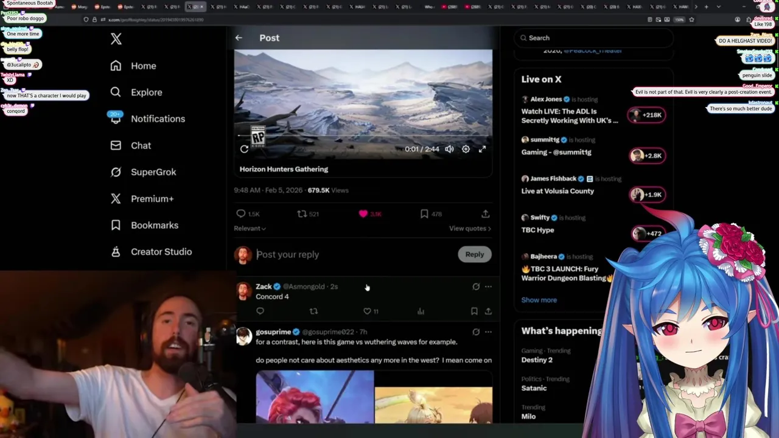The width and height of the screenshot is (779, 438).
Task: Click the Creator Studio icon
Action: click(116, 252)
